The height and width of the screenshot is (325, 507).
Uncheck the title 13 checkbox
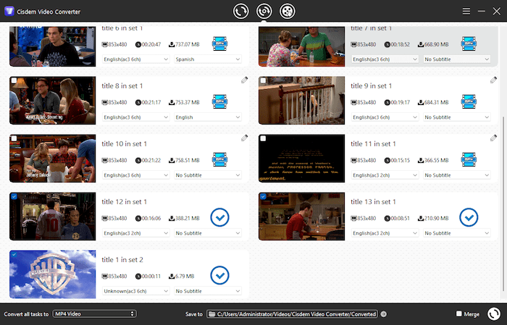263,196
